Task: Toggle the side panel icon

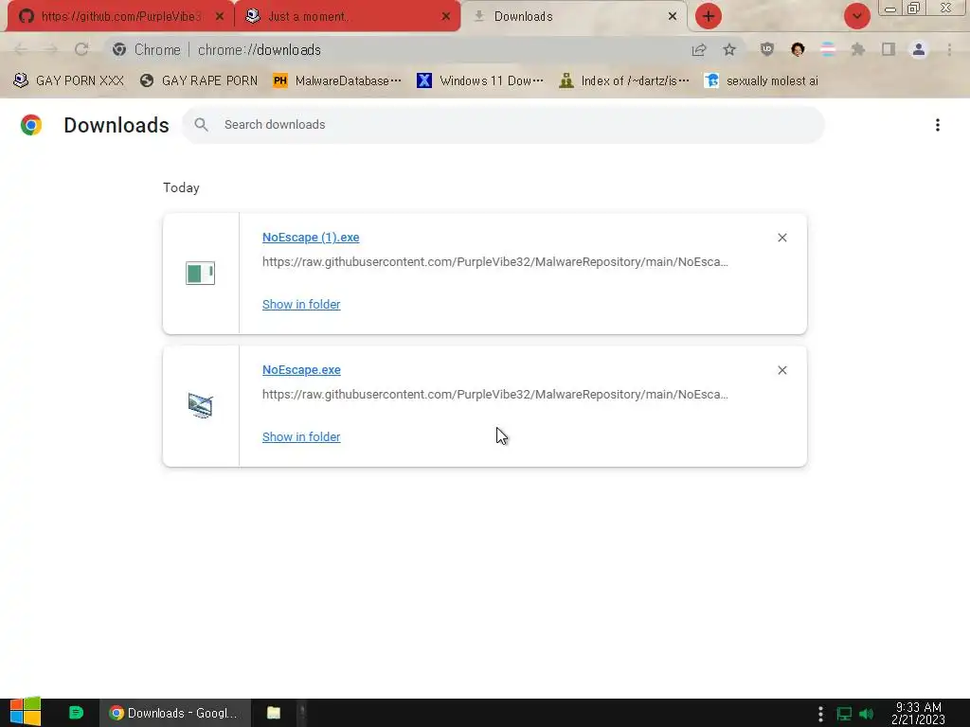Action: tap(889, 49)
